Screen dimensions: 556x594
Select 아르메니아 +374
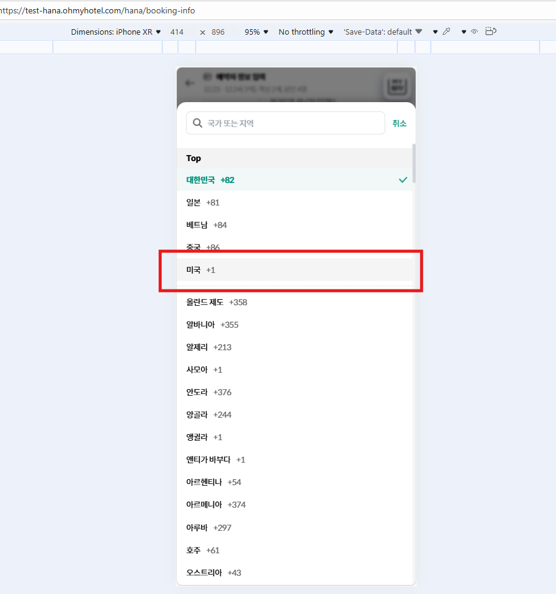click(295, 505)
